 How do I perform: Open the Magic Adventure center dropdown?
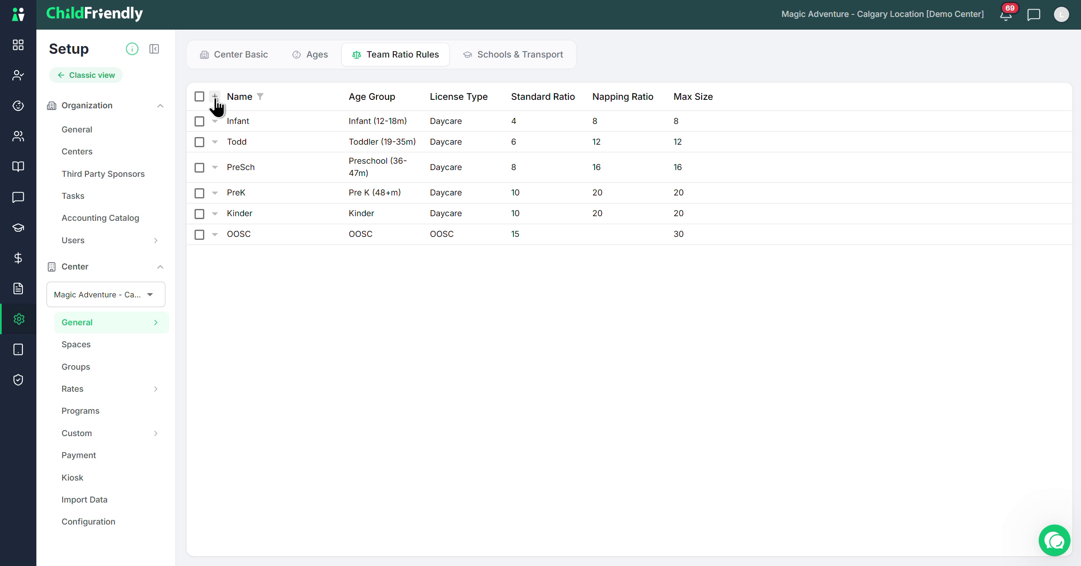[x=106, y=294]
